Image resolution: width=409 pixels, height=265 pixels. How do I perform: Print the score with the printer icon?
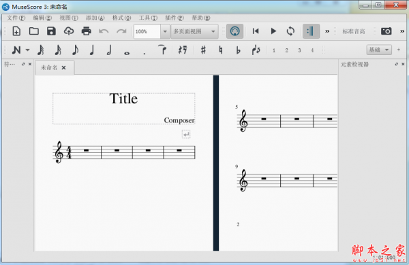(x=87, y=31)
